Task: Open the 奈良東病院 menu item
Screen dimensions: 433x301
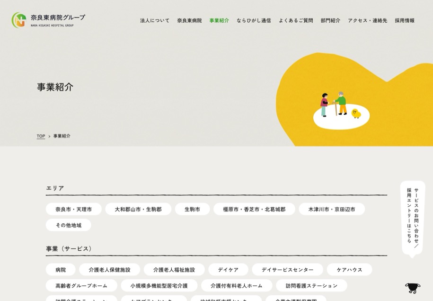Action: [189, 20]
